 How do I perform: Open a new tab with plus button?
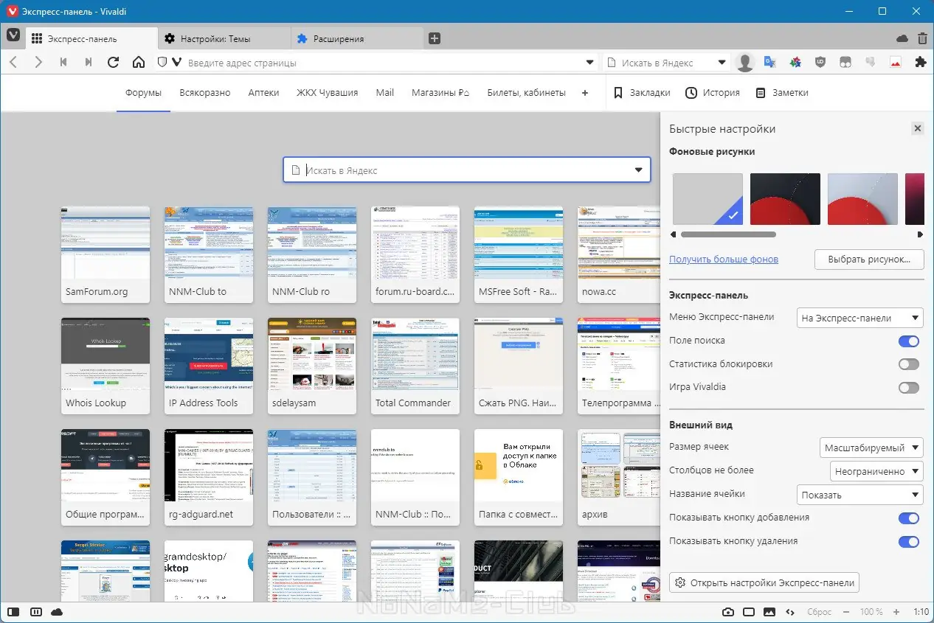pyautogui.click(x=435, y=38)
